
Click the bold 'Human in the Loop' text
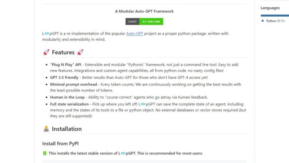click(67, 97)
